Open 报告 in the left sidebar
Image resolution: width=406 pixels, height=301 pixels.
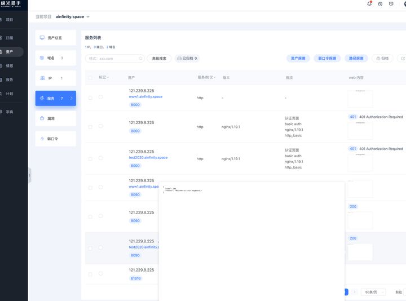pyautogui.click(x=10, y=79)
